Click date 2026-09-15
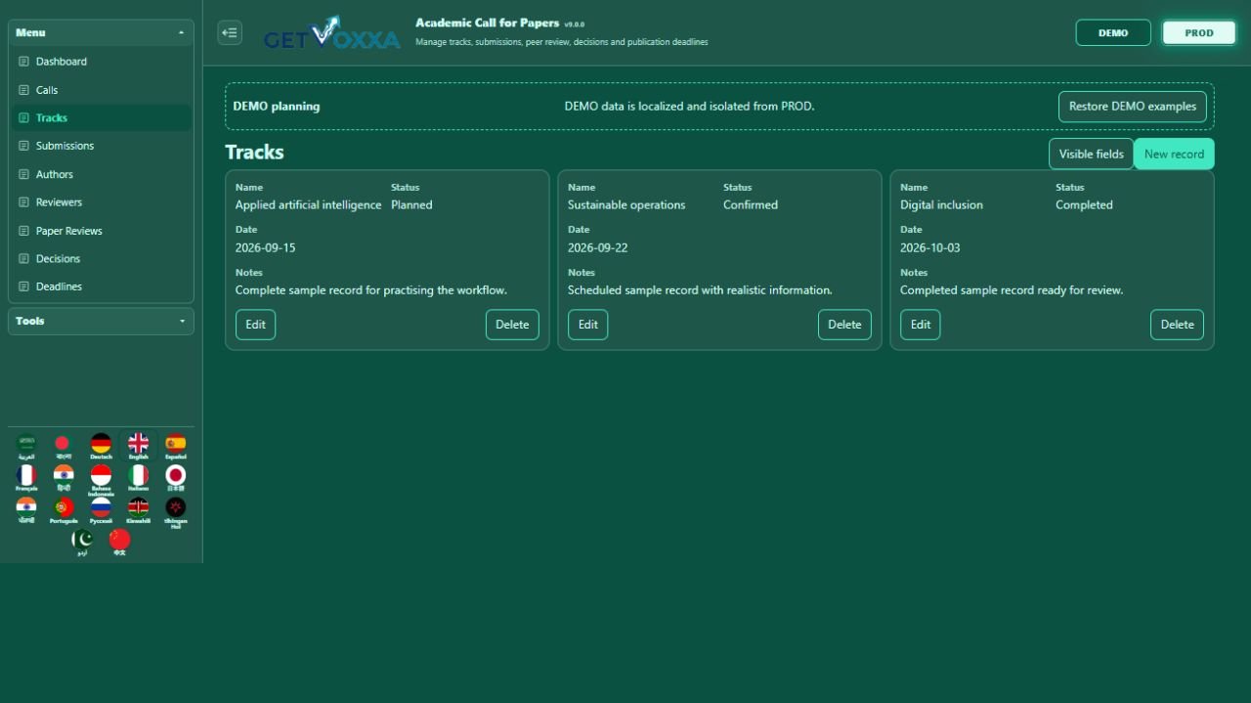 coord(265,248)
